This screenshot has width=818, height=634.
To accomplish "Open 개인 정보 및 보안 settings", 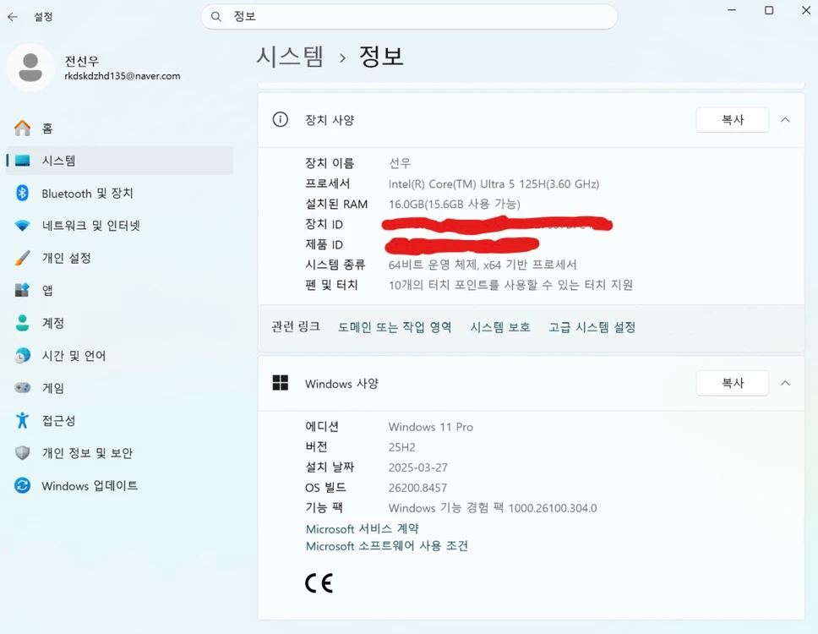I will click(x=119, y=453).
